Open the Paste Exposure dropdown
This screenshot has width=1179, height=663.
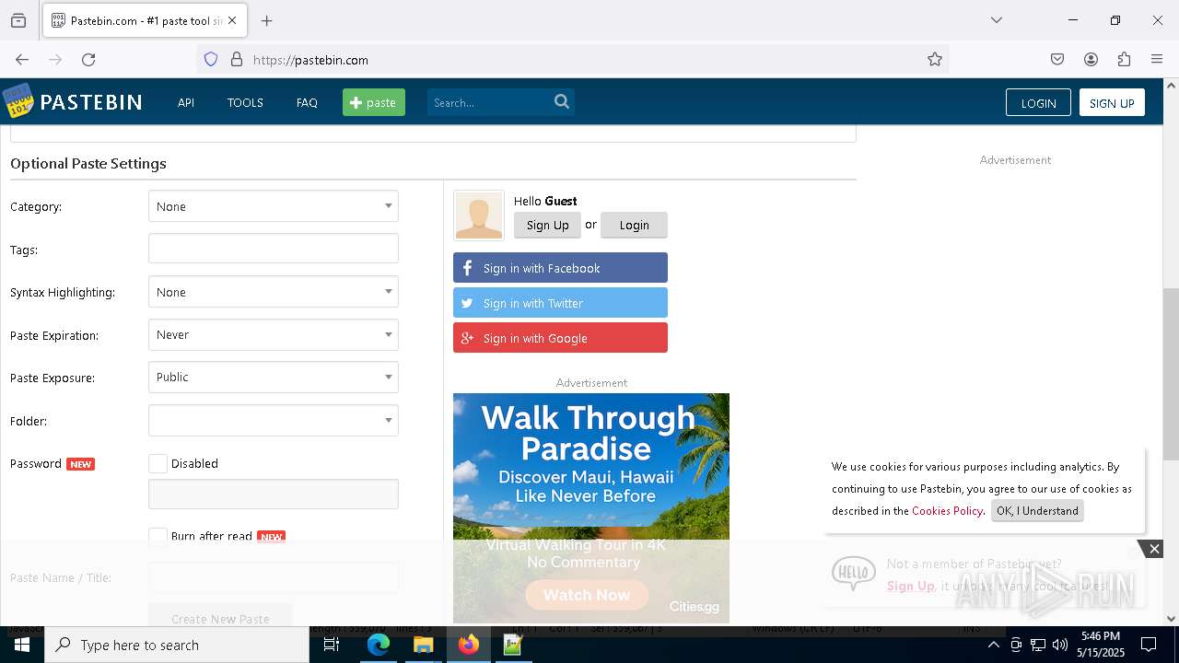click(x=274, y=378)
